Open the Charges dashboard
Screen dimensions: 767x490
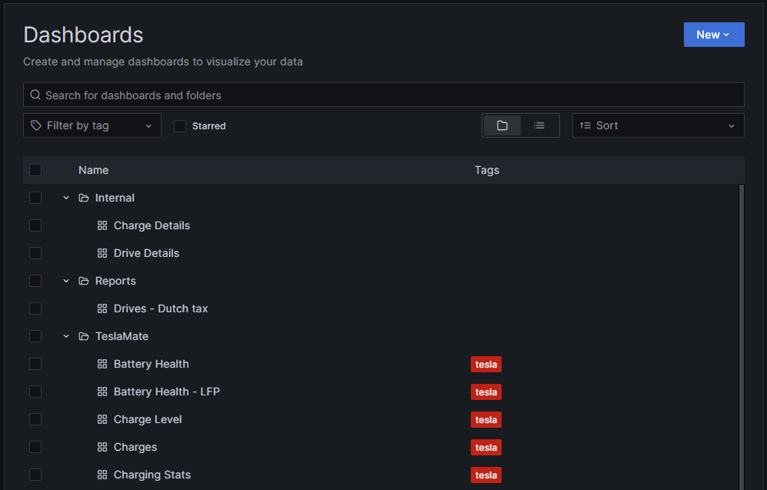[135, 447]
